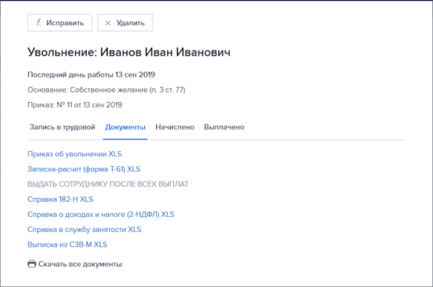433x287 pixels.
Task: Download Записка-расчет (форма Т-61) XLS
Action: 84,169
